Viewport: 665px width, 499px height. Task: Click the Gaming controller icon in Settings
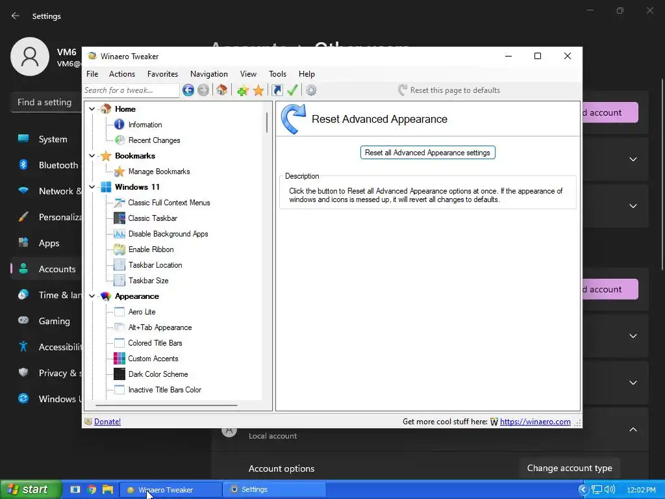[23, 320]
